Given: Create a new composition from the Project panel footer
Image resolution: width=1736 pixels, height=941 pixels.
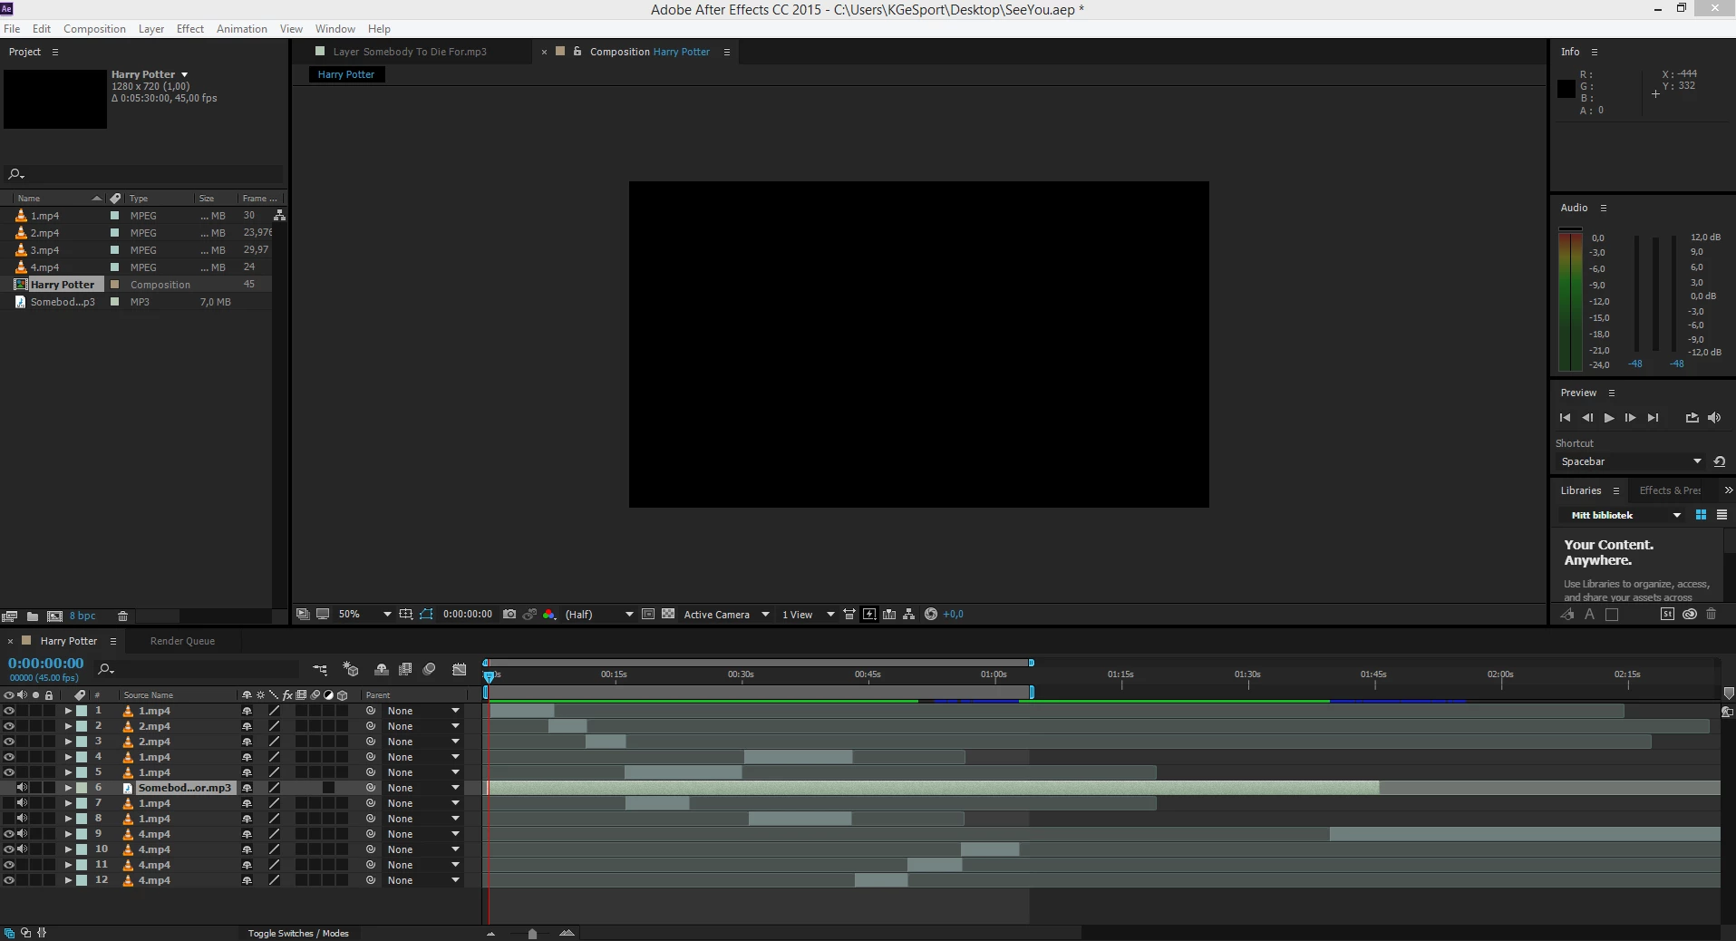Looking at the screenshot, I should 54,616.
